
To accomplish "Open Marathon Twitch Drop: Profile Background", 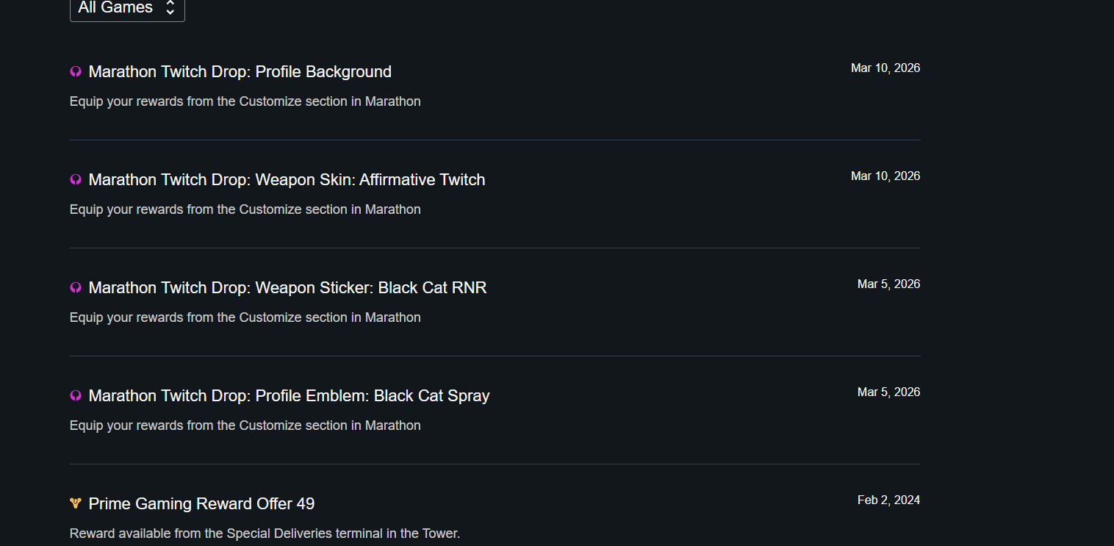I will coord(240,72).
